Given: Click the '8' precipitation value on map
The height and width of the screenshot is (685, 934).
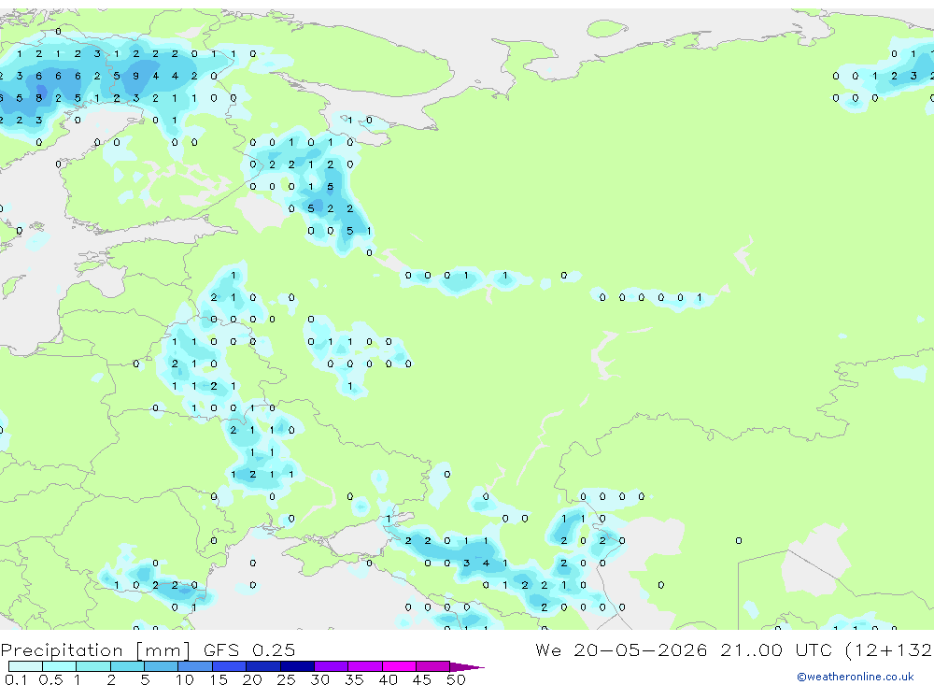Looking at the screenshot, I should click(x=38, y=98).
